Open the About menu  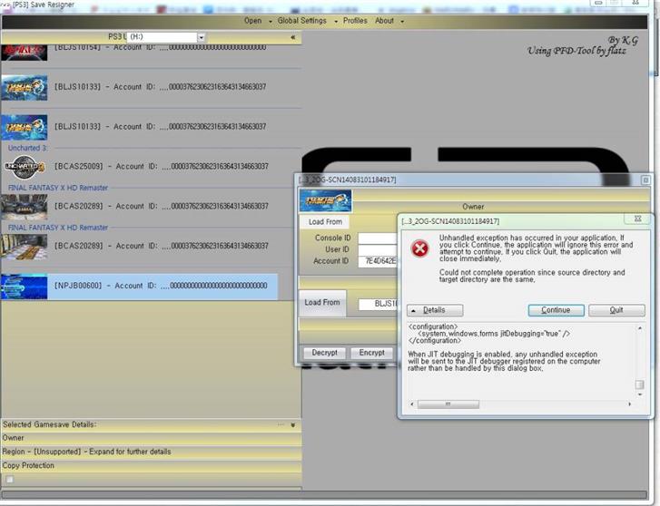pos(384,21)
